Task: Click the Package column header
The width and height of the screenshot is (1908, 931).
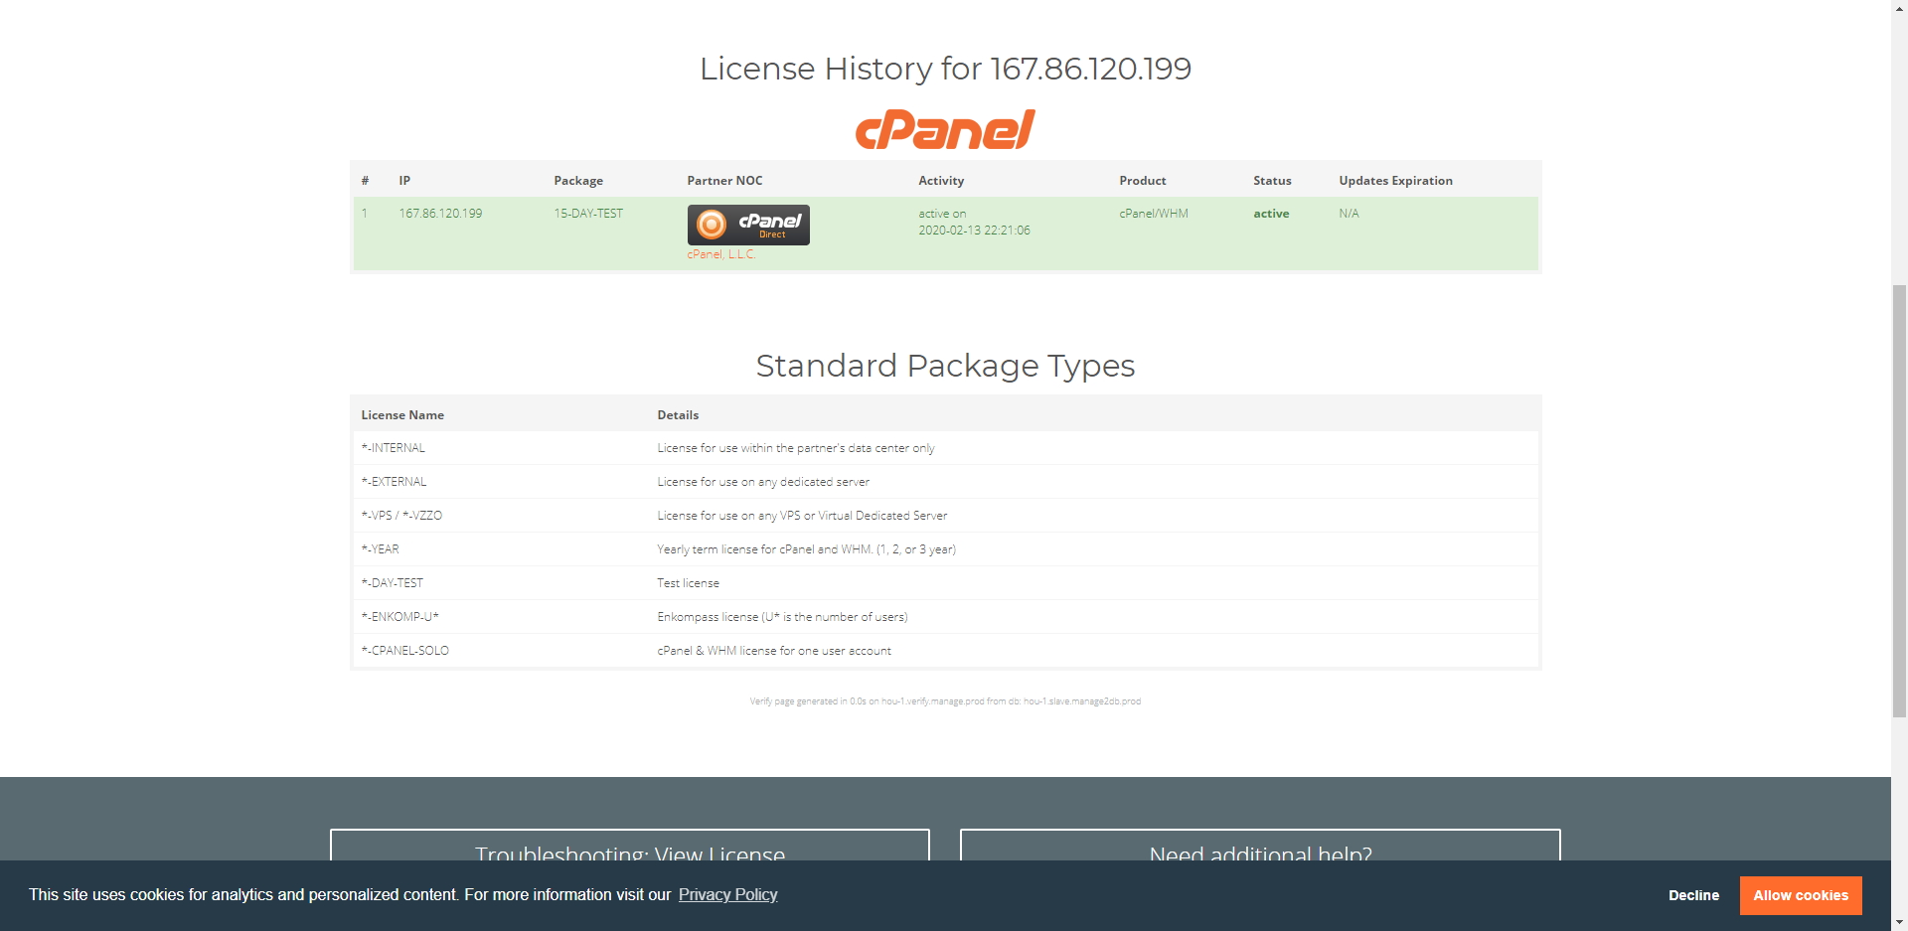Action: click(x=578, y=181)
